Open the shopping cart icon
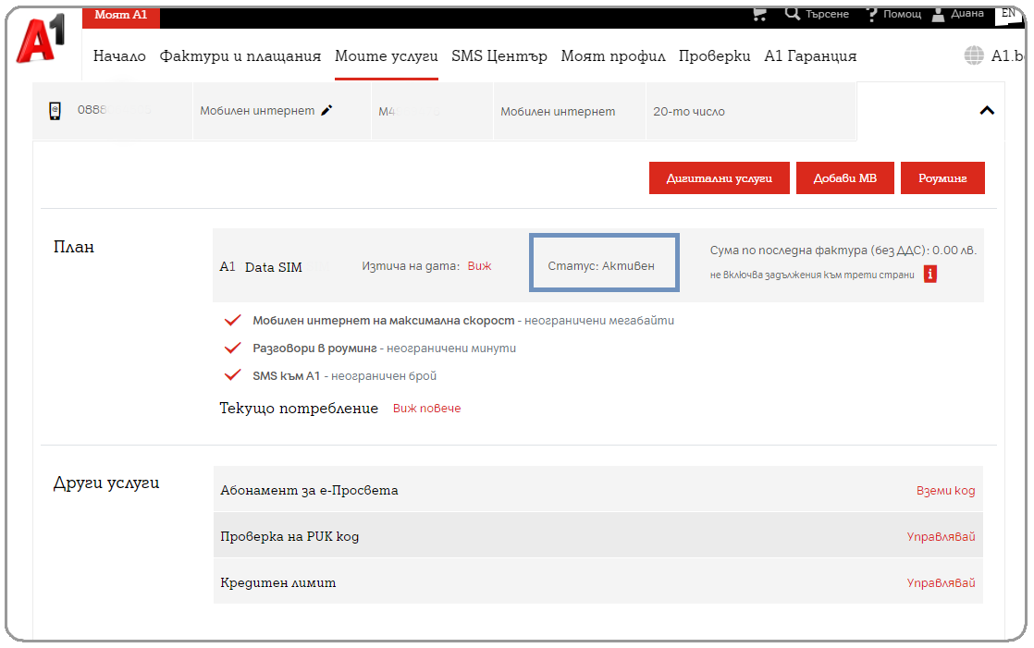 pos(759,14)
